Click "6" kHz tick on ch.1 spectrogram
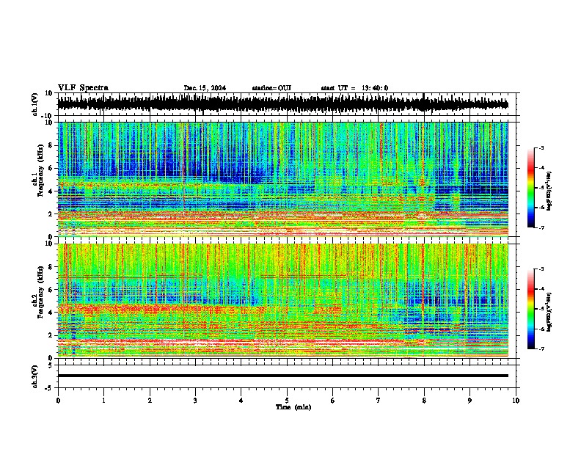581x449 pixels. [51, 168]
